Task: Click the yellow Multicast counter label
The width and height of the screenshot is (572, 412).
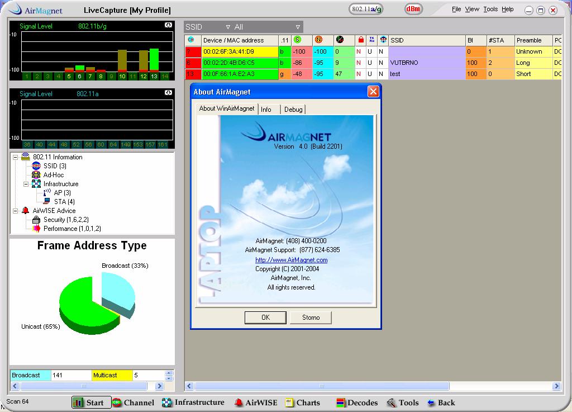Action: tap(112, 375)
